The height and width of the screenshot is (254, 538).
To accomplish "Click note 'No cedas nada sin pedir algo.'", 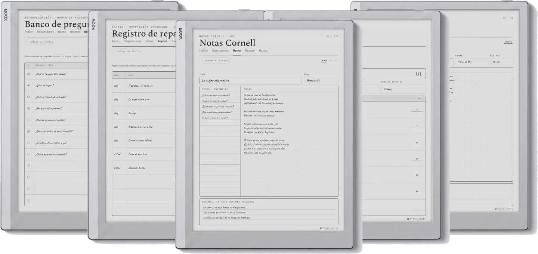I will click(x=258, y=153).
